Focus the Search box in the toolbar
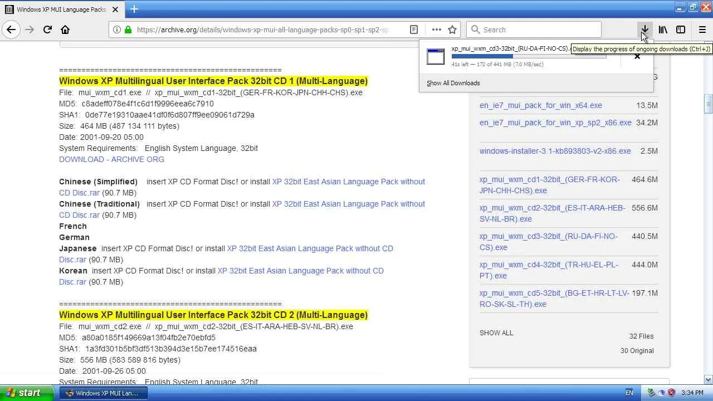 [534, 30]
